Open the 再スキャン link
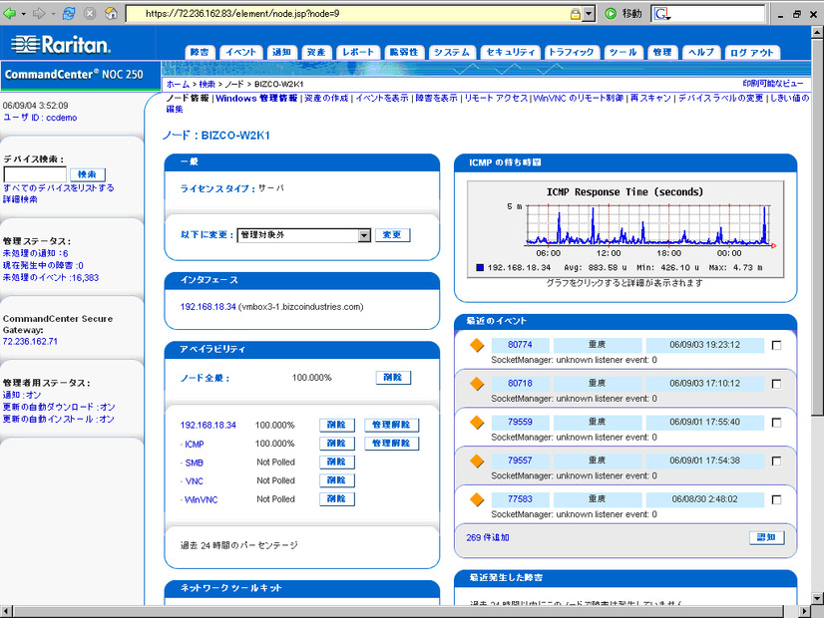 (650, 99)
